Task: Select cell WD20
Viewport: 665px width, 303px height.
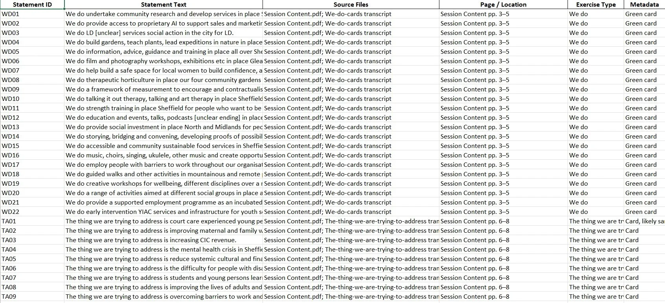Action: point(32,193)
